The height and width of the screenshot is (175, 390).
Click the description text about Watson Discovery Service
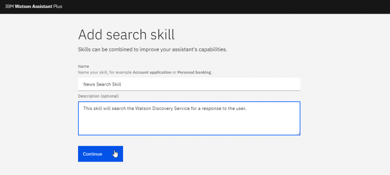165,108
